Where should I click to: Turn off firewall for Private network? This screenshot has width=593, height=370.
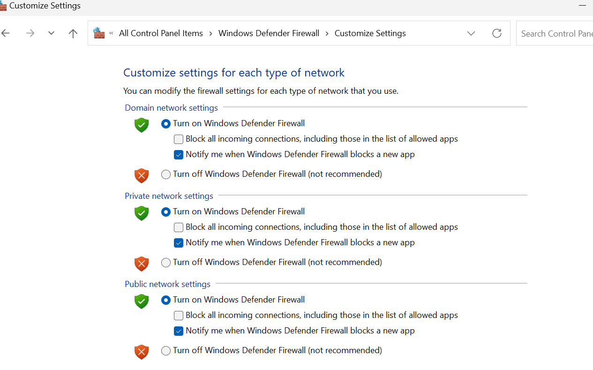[x=166, y=263]
